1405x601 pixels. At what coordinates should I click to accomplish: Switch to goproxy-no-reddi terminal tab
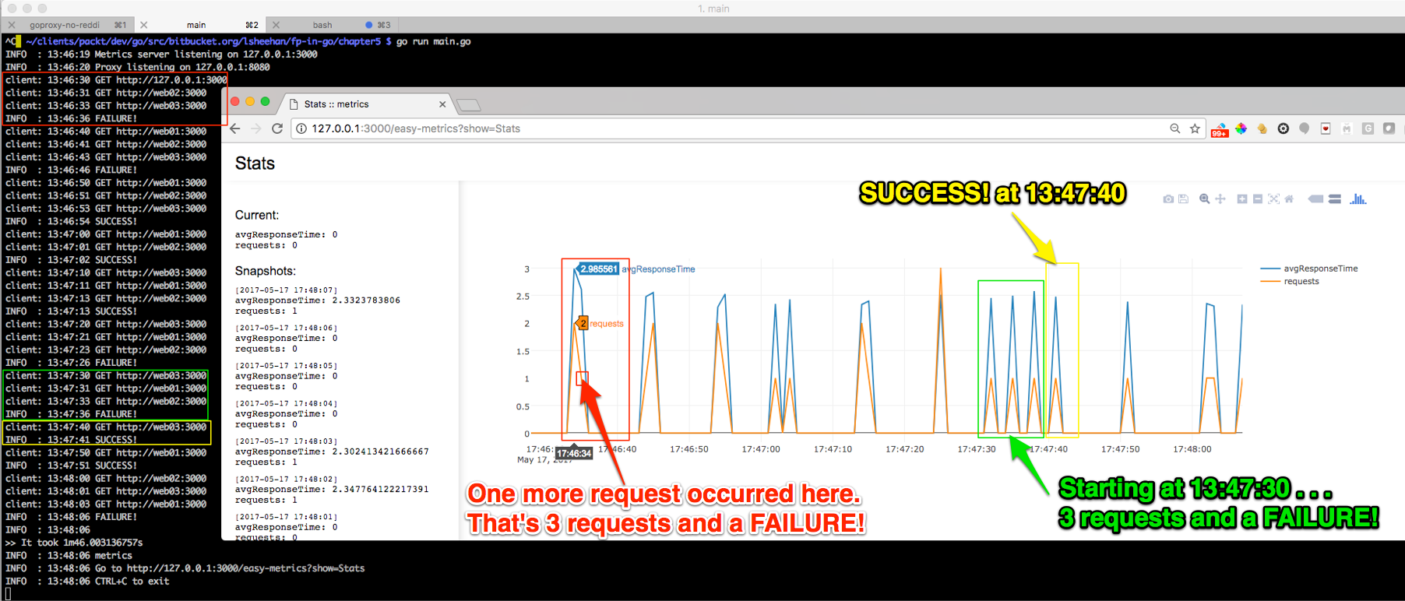65,25
